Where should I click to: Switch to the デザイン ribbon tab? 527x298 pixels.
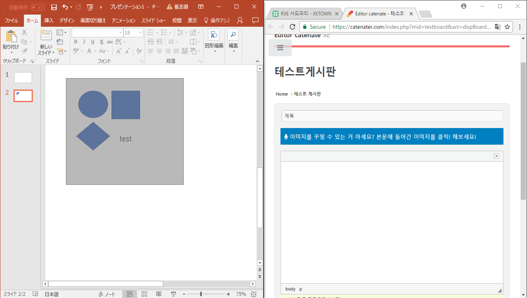click(x=67, y=21)
